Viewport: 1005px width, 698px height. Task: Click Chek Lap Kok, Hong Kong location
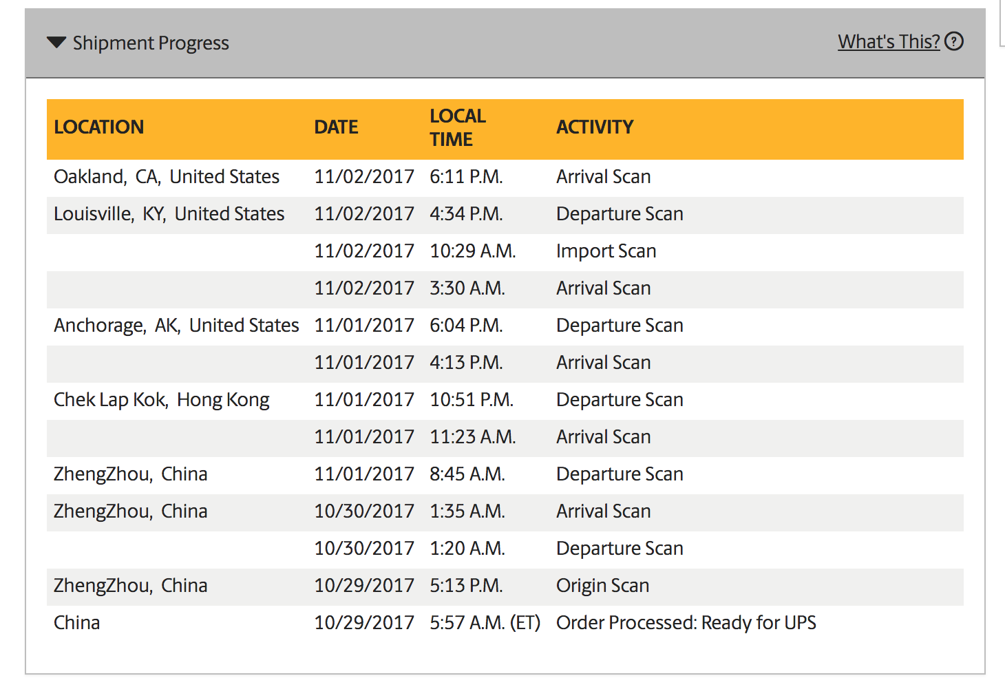(161, 400)
